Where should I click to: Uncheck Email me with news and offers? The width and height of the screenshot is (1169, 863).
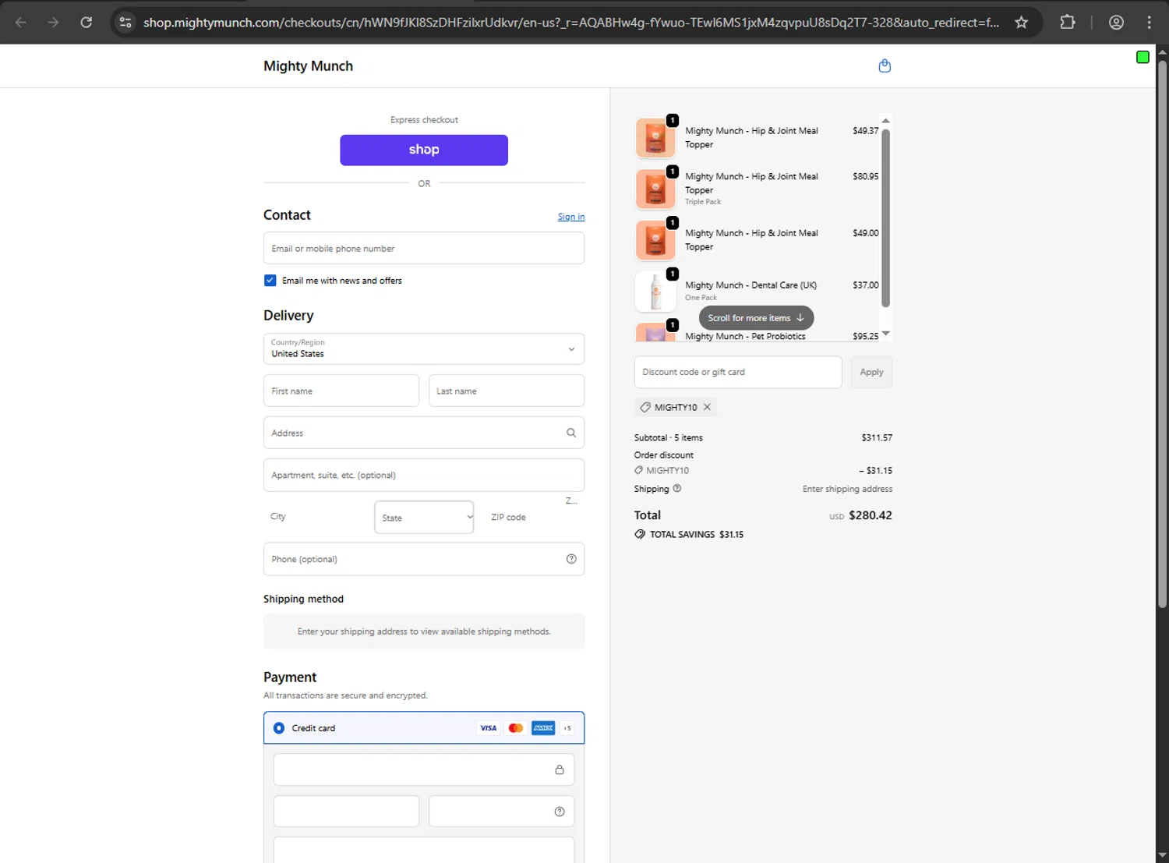coord(270,281)
